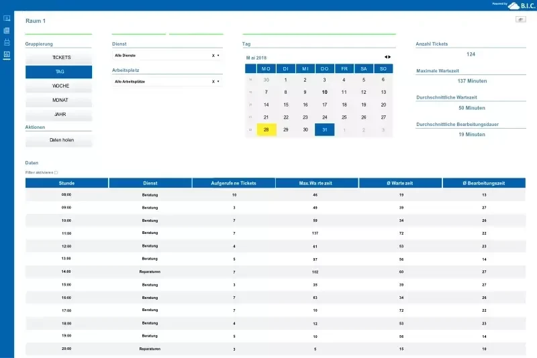Click the Daten holen button
Viewport: 537px width, 358px height.
[x=59, y=140]
